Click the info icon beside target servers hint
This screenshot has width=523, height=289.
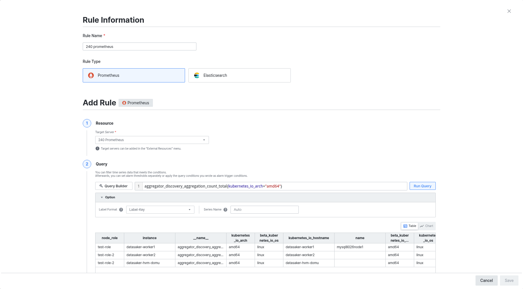coord(97,148)
